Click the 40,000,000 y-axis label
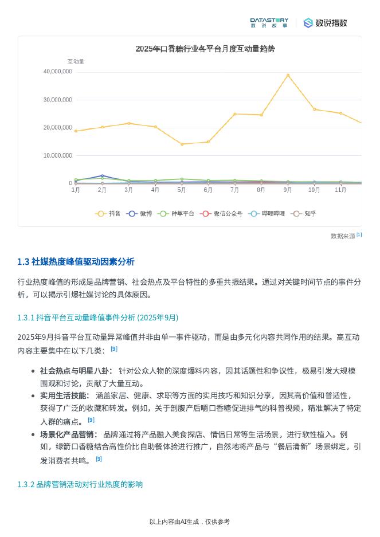380x537 pixels. pos(57,72)
